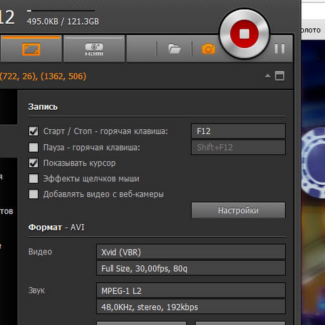Click the F12 start/stop hotkey field
The width and height of the screenshot is (325, 325).
point(238,131)
